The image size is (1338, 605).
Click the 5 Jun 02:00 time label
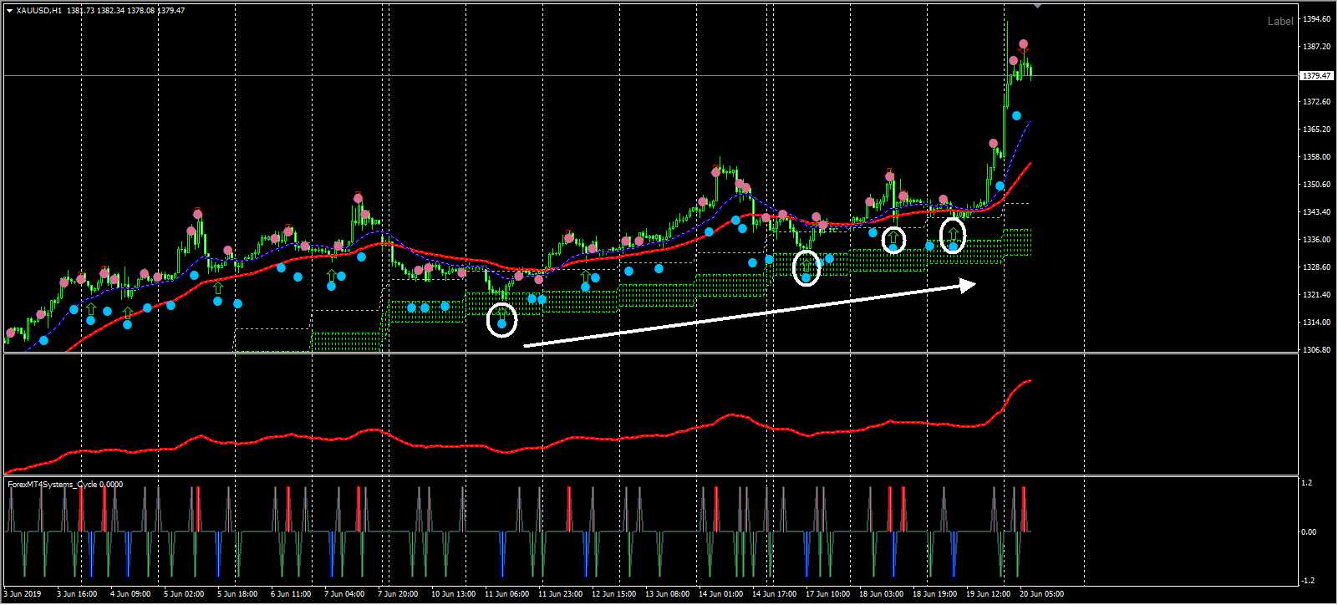[183, 594]
